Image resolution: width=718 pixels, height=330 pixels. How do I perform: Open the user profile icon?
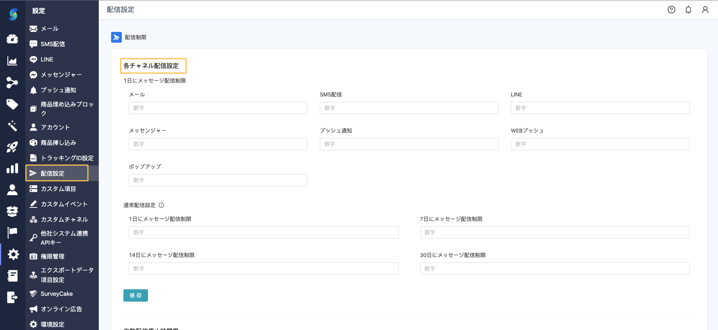pos(705,10)
